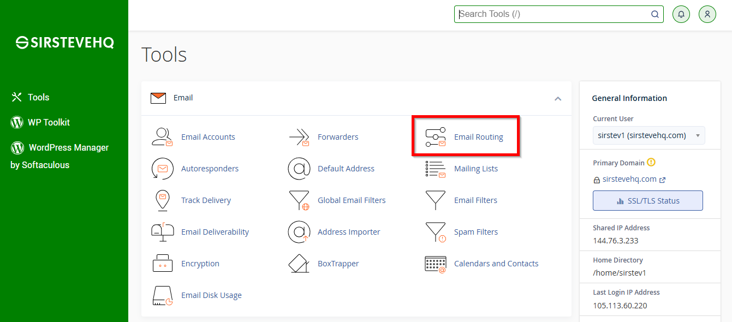Click the Email section header title
The width and height of the screenshot is (732, 322).
click(183, 98)
